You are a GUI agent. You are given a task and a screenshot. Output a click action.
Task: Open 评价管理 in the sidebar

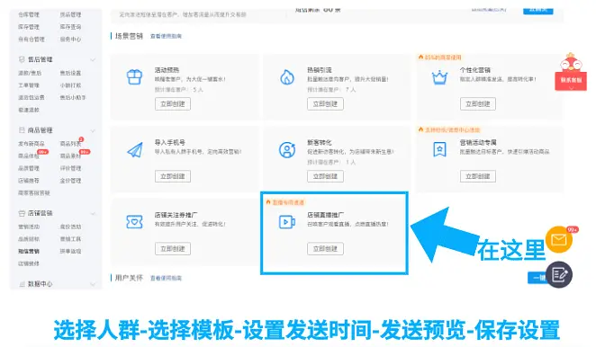[70, 168]
